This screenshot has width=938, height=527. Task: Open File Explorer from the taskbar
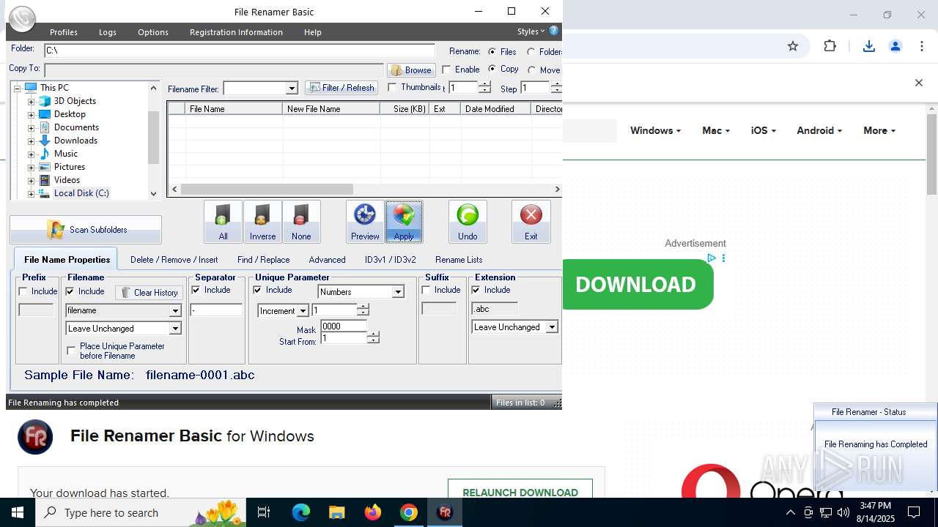[x=336, y=512]
